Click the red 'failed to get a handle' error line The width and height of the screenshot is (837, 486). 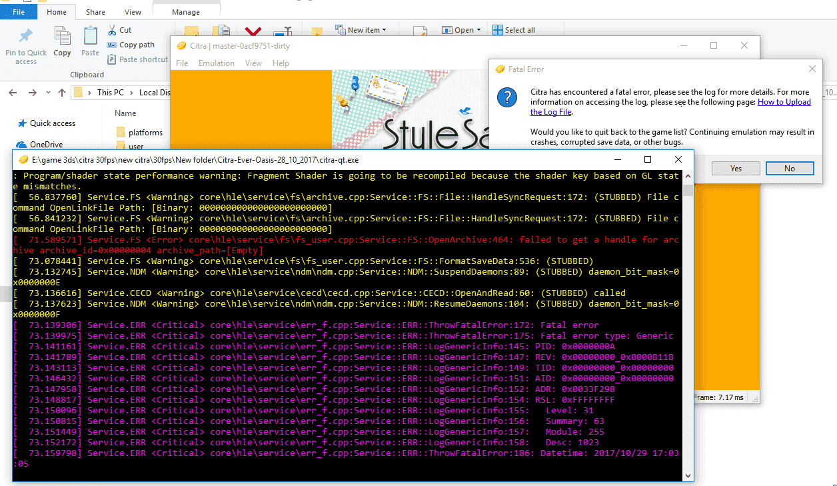pos(346,245)
